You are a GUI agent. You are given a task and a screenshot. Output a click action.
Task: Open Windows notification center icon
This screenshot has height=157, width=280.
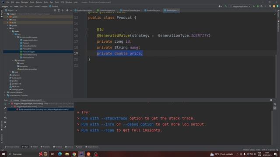[275, 154]
